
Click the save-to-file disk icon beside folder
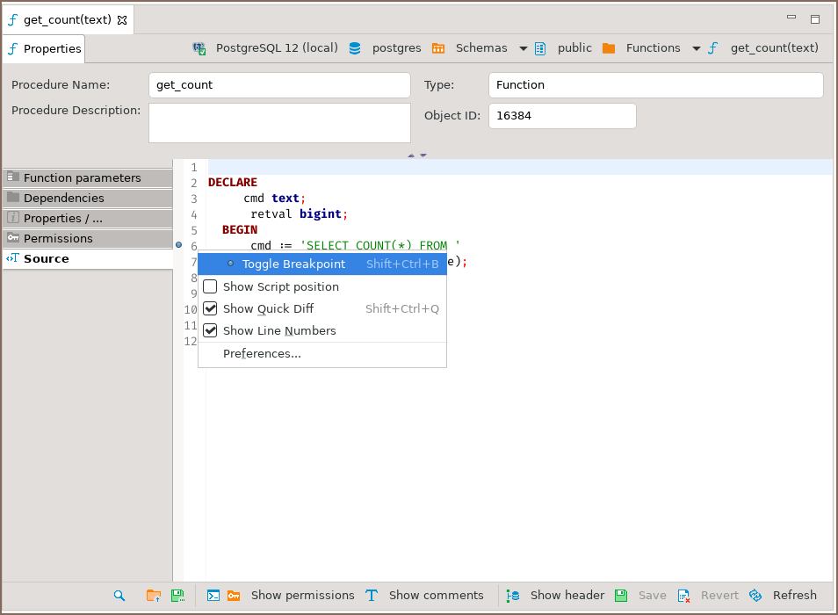177,596
